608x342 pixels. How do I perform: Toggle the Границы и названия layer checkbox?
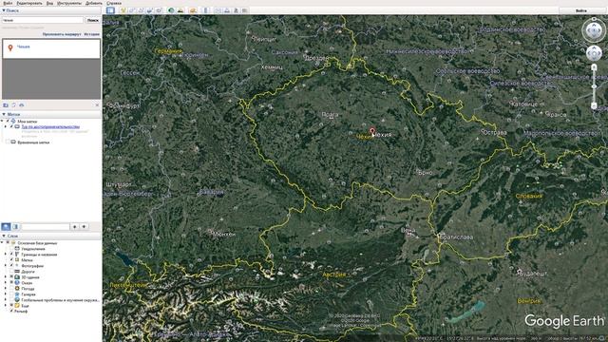coord(12,255)
